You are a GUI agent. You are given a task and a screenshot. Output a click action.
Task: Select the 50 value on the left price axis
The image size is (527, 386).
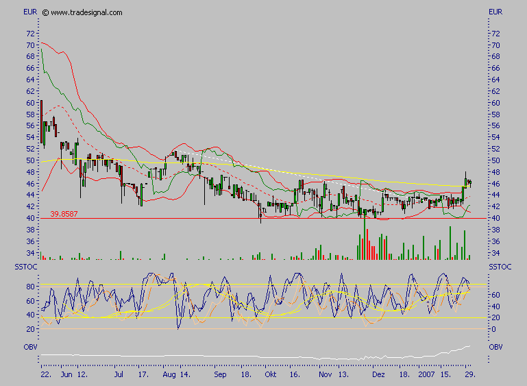click(30, 160)
